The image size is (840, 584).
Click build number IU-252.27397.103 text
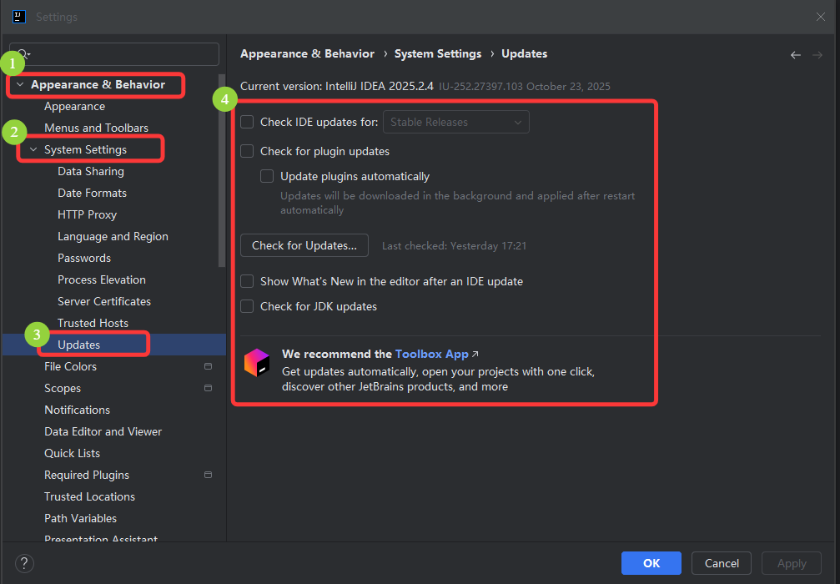(480, 86)
